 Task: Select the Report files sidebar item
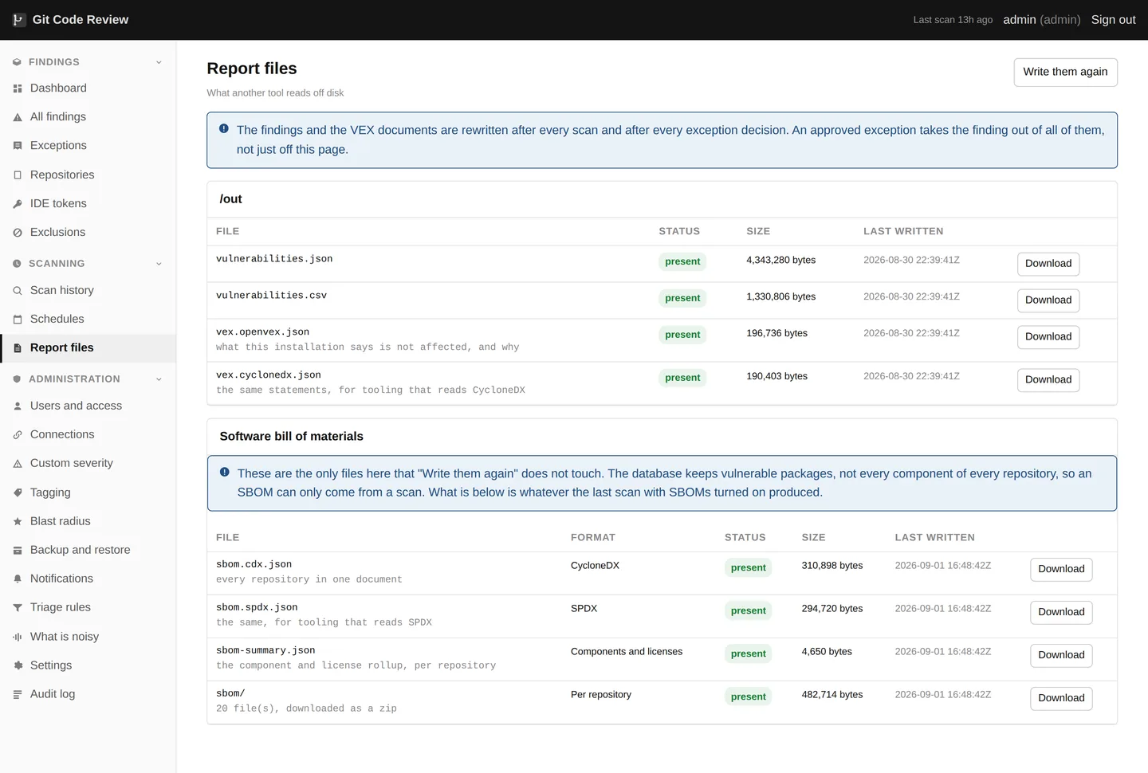pyautogui.click(x=88, y=348)
